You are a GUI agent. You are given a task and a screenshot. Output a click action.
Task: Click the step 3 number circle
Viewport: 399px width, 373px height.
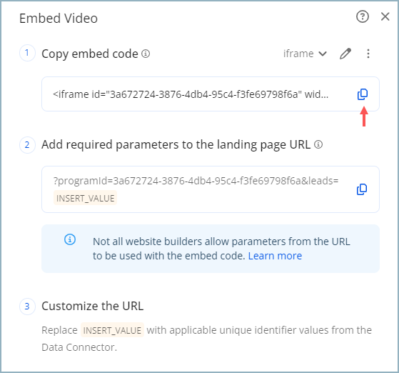(27, 307)
